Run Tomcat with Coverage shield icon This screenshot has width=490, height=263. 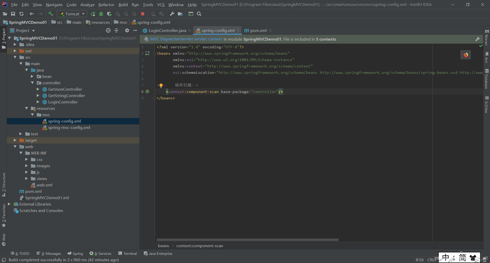pos(109,14)
